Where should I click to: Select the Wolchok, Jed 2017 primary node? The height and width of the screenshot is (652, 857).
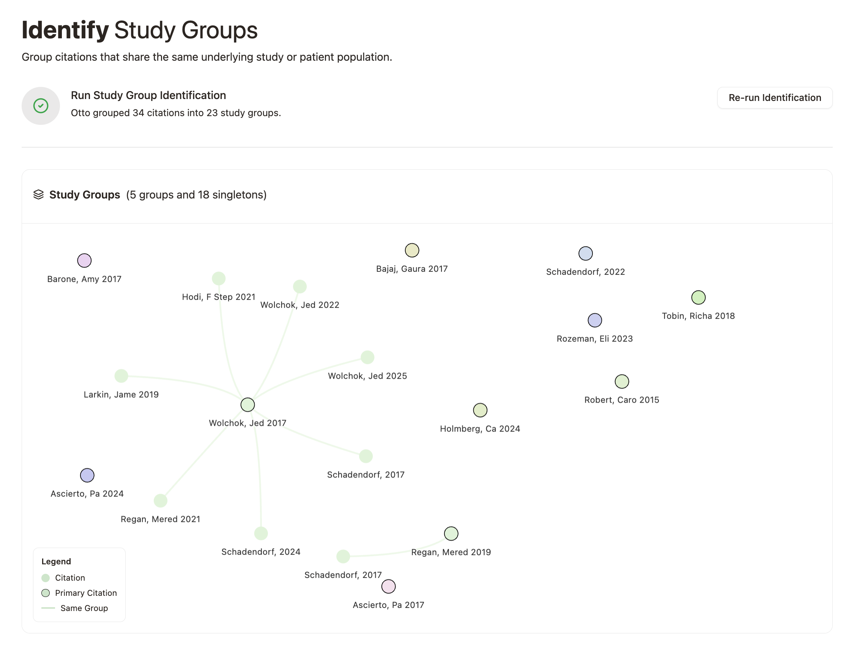tap(247, 405)
